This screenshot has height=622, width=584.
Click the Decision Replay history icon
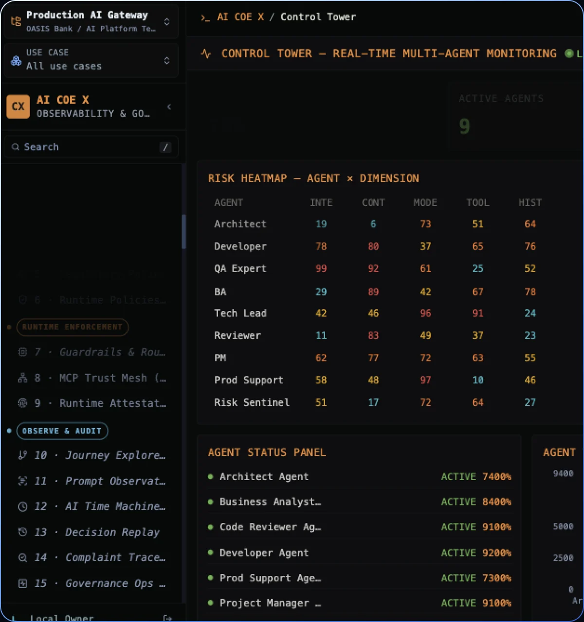22,532
